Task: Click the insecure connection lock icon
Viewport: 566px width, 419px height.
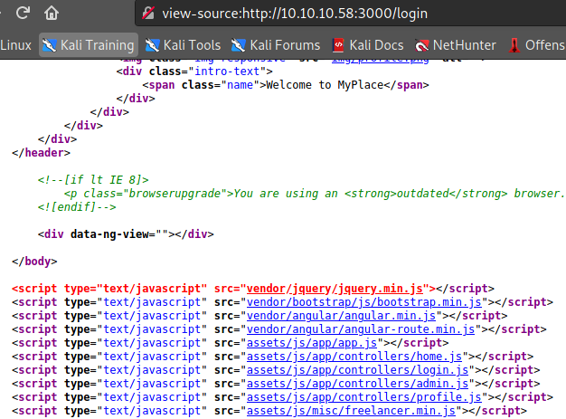Action: coord(148,14)
